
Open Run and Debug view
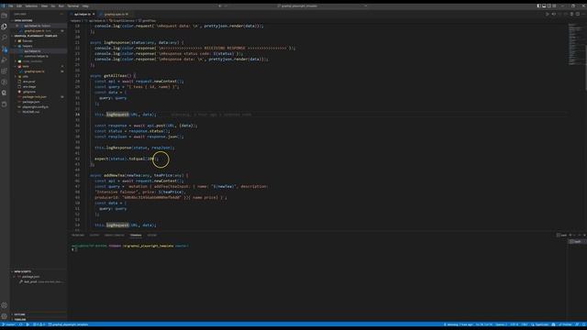(x=4, y=60)
